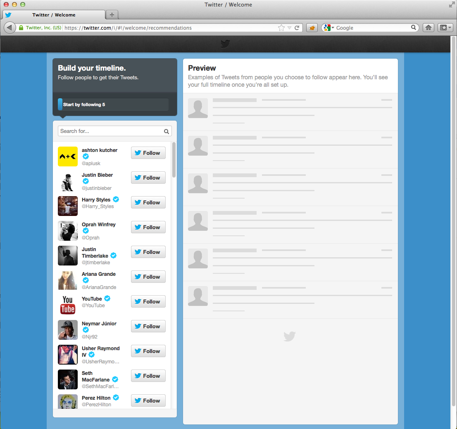Click the verified badge next to YouTube
The width and height of the screenshot is (457, 429).
tap(107, 299)
